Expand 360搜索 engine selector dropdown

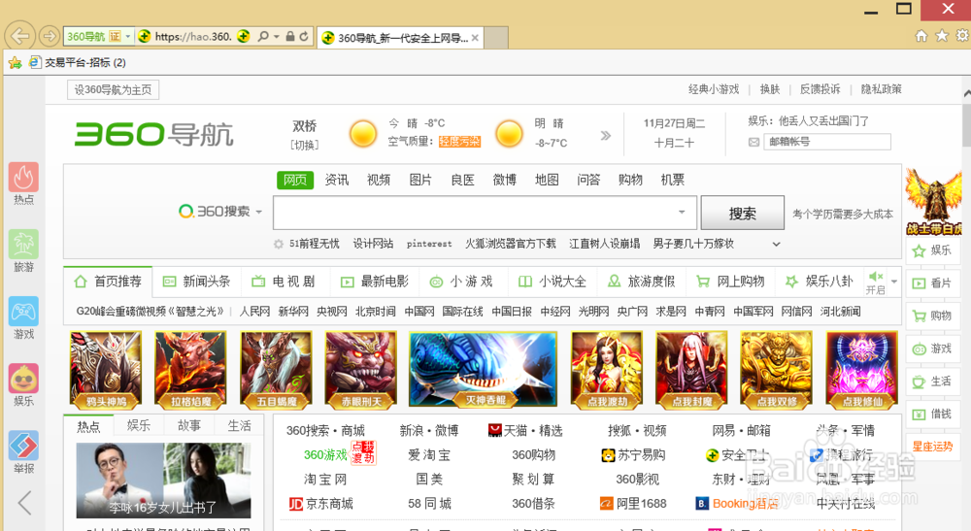coord(259,212)
